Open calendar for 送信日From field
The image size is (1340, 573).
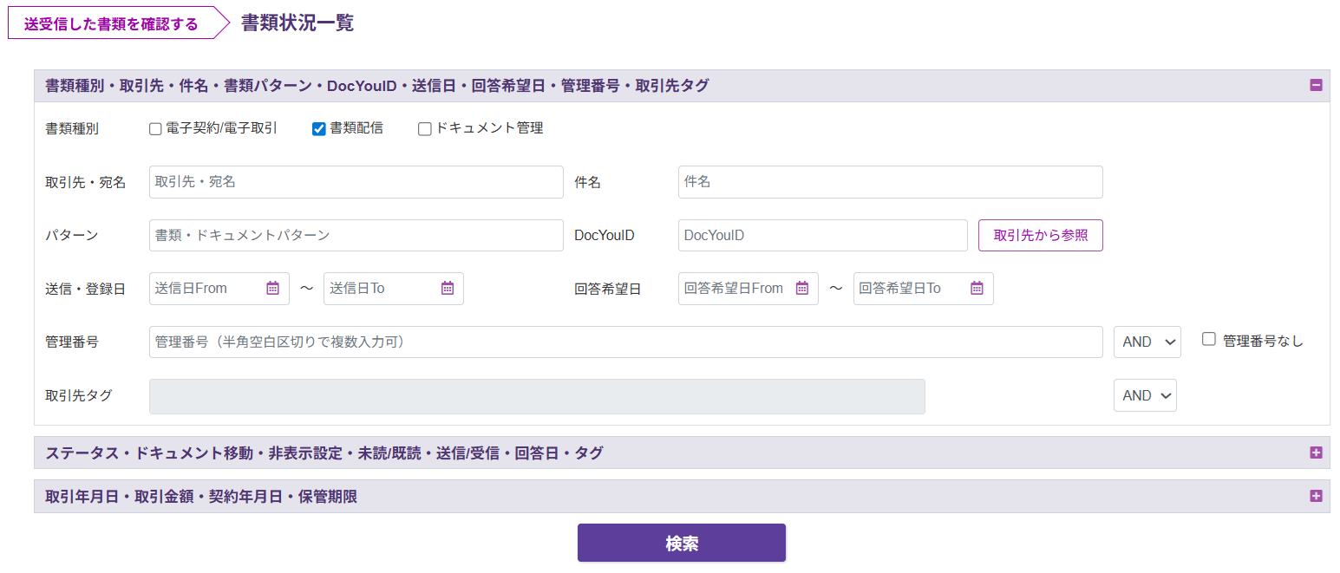click(272, 289)
